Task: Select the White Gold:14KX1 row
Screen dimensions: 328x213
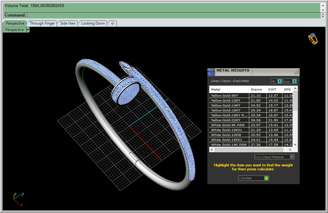Action: 251,140
